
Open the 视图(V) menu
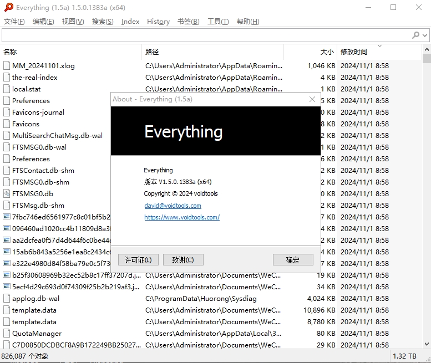pyautogui.click(x=73, y=22)
